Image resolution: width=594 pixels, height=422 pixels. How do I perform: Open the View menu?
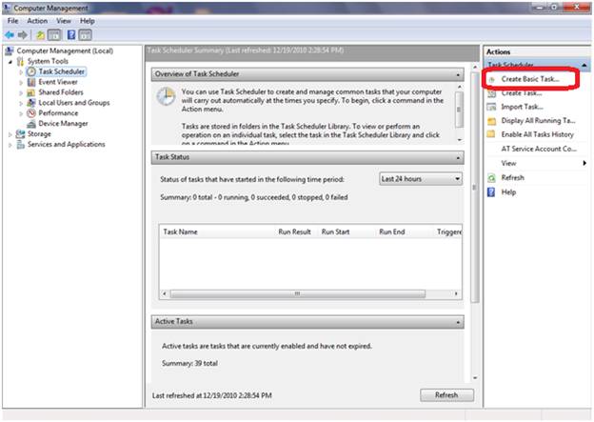click(x=63, y=20)
